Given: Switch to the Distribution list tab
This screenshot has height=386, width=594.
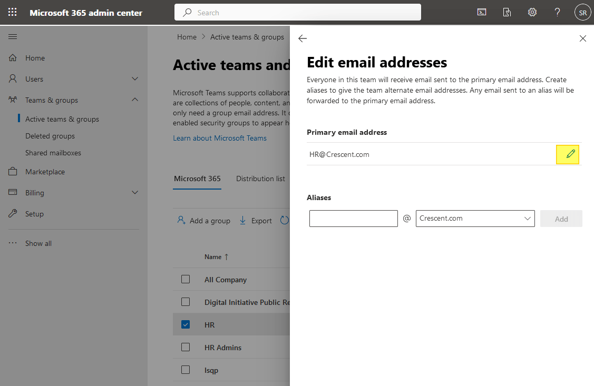Looking at the screenshot, I should 260,179.
